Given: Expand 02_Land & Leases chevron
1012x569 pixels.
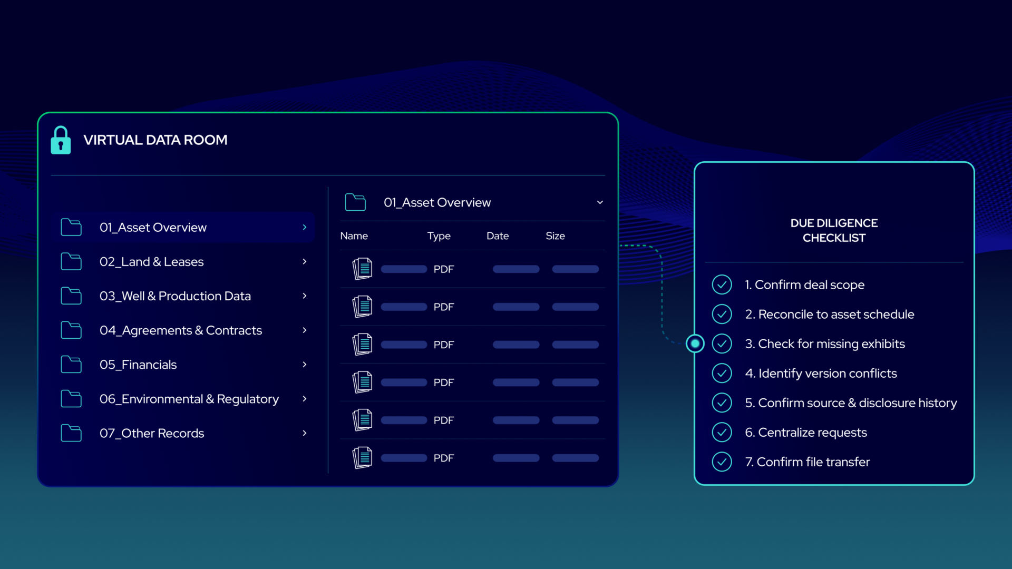Looking at the screenshot, I should click(x=305, y=261).
